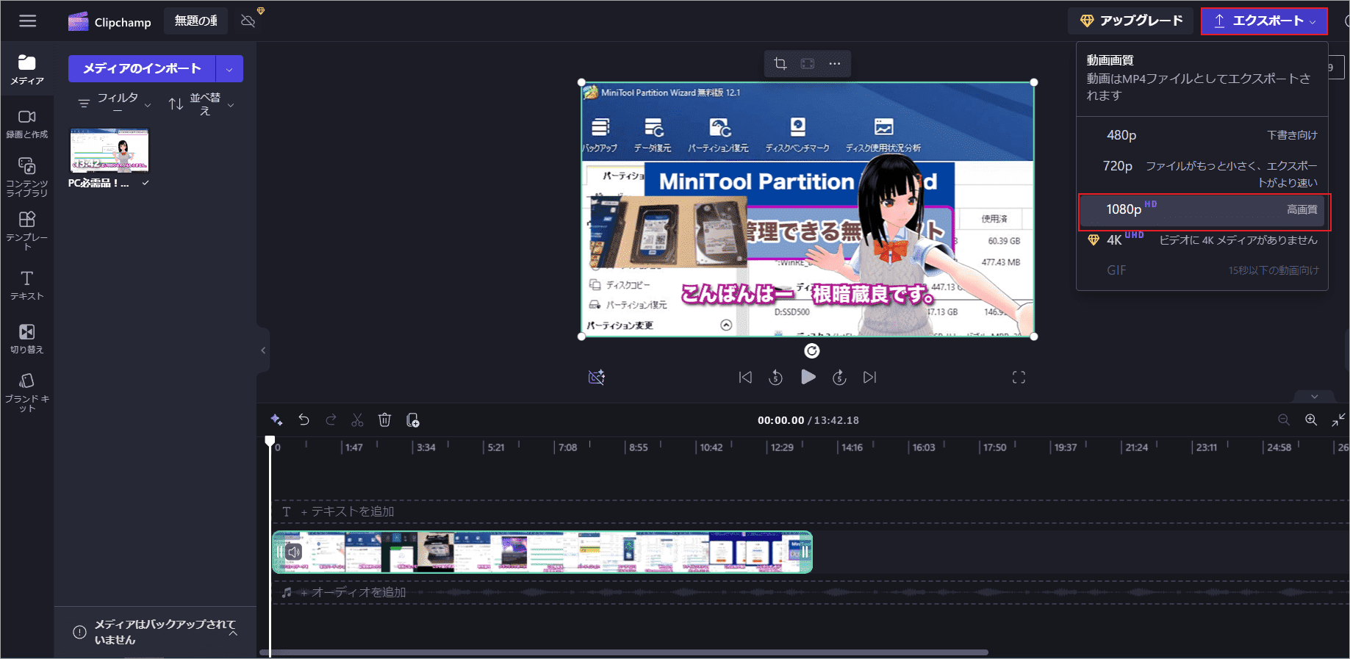Click the Clipchamp logo
Viewport: 1350px width, 659px height.
tap(109, 22)
